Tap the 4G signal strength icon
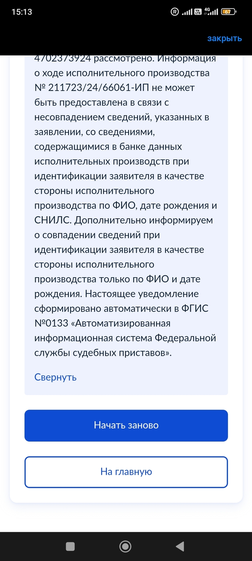The image size is (252, 561). [211, 12]
